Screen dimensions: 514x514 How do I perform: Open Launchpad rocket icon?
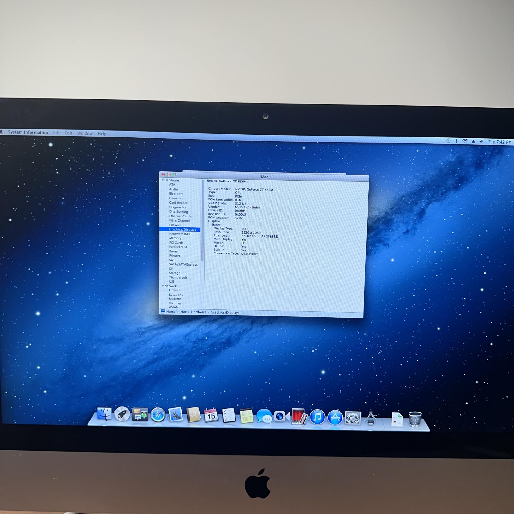(122, 414)
